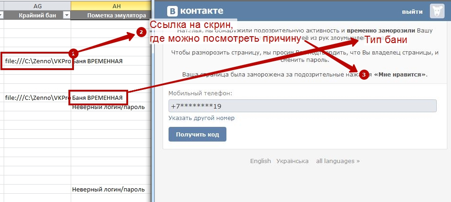Log out using the выйти link

pyautogui.click(x=412, y=11)
